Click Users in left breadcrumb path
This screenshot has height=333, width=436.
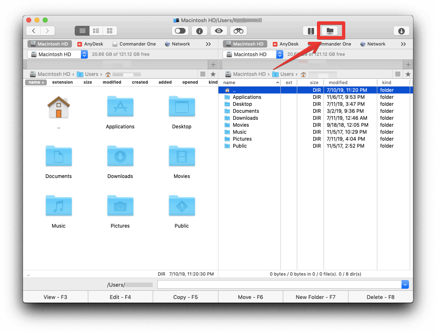[x=88, y=74]
